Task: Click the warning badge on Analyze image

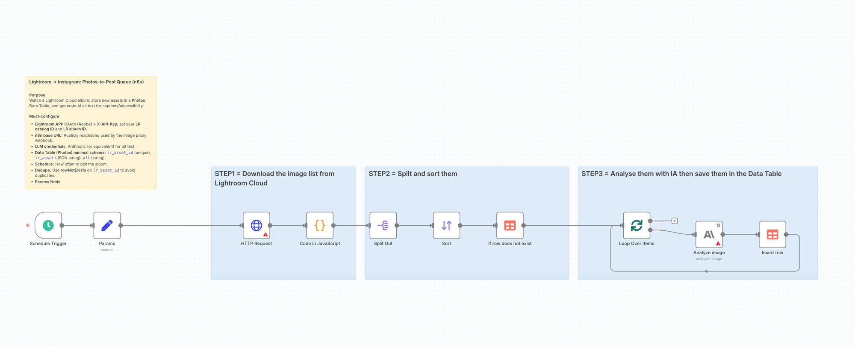Action: click(718, 244)
